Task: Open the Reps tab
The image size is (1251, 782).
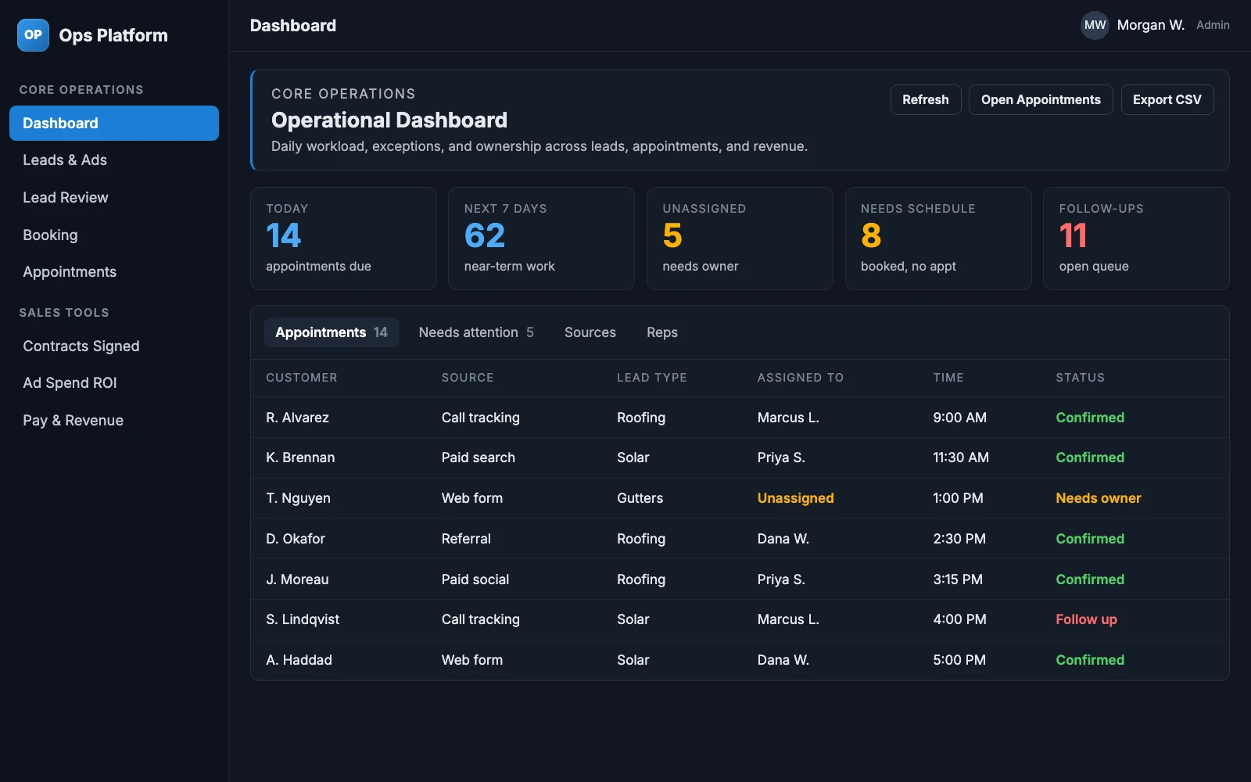Action: click(x=662, y=332)
